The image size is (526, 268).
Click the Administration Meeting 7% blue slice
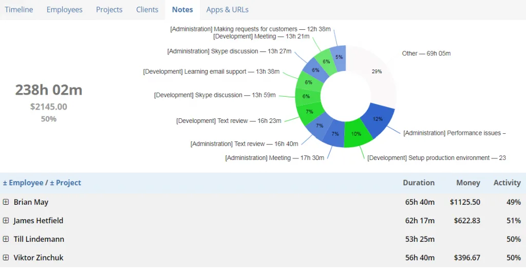(x=335, y=134)
